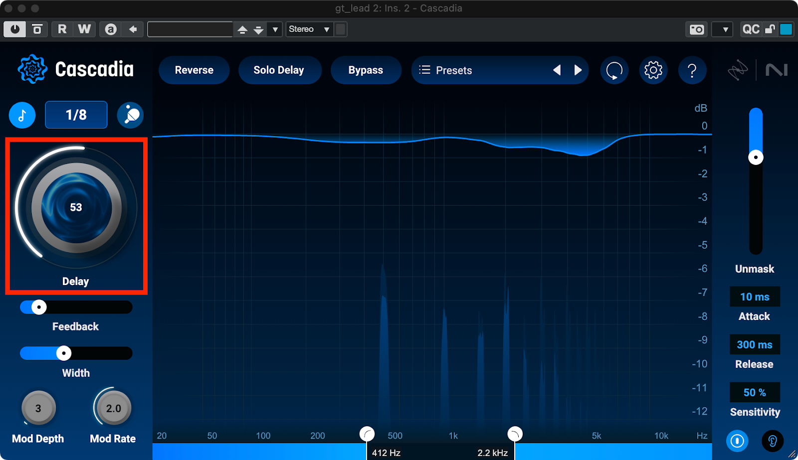Image resolution: width=798 pixels, height=460 pixels.
Task: Toggle tempo sync music note button
Action: coord(22,115)
